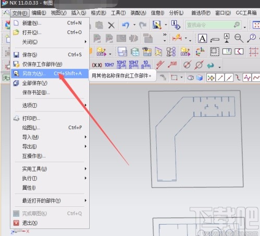Click the save-with-pencil toolbar icon
260x236 pixels.
point(157,25)
